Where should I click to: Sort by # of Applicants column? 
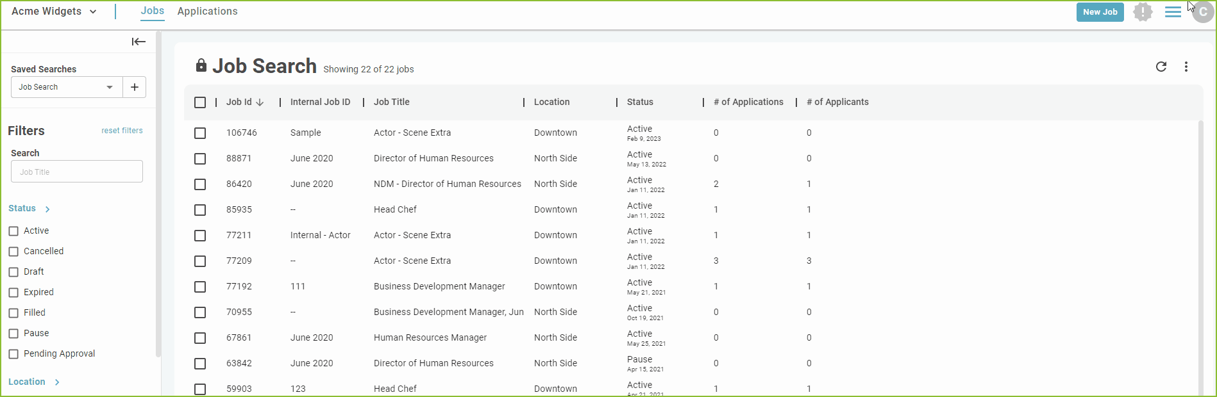(837, 102)
